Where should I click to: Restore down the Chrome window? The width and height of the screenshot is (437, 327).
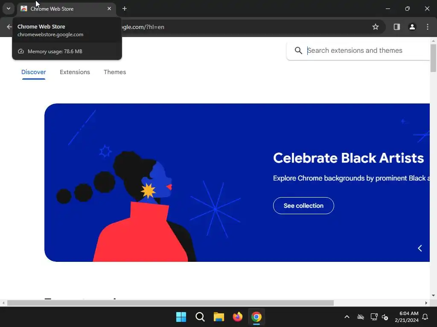(408, 9)
